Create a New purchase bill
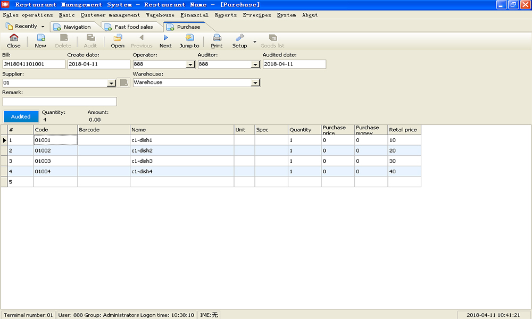The image size is (532, 319). coord(40,41)
